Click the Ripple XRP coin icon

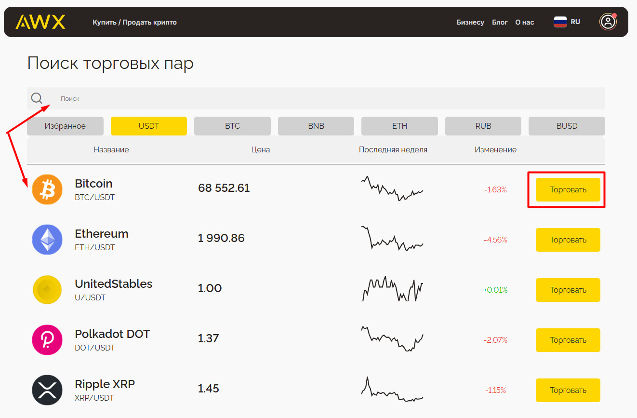47,390
